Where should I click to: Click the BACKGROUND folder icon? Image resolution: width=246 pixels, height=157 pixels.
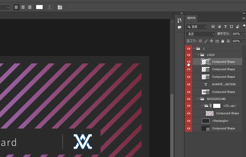[202, 99]
